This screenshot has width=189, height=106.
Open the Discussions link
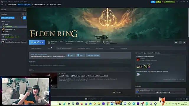[x=100, y=48]
